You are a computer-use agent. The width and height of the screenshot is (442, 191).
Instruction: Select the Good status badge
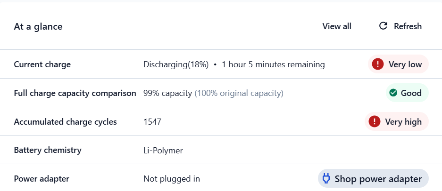[407, 93]
